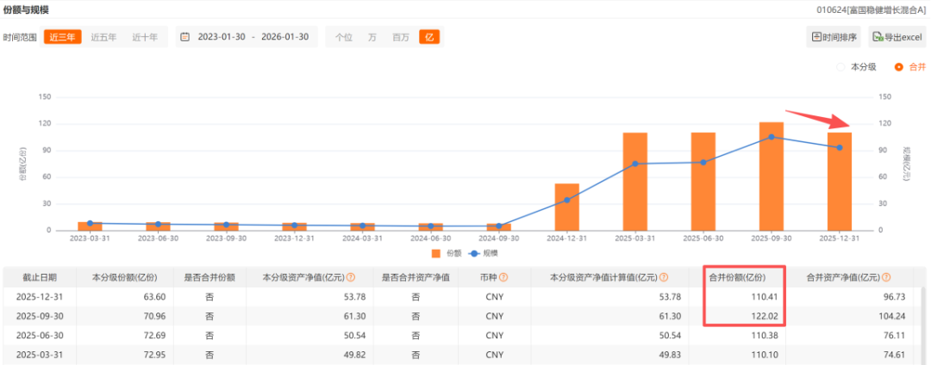The image size is (931, 365).
Task: Toggle the 份额 legend series
Action: (446, 253)
